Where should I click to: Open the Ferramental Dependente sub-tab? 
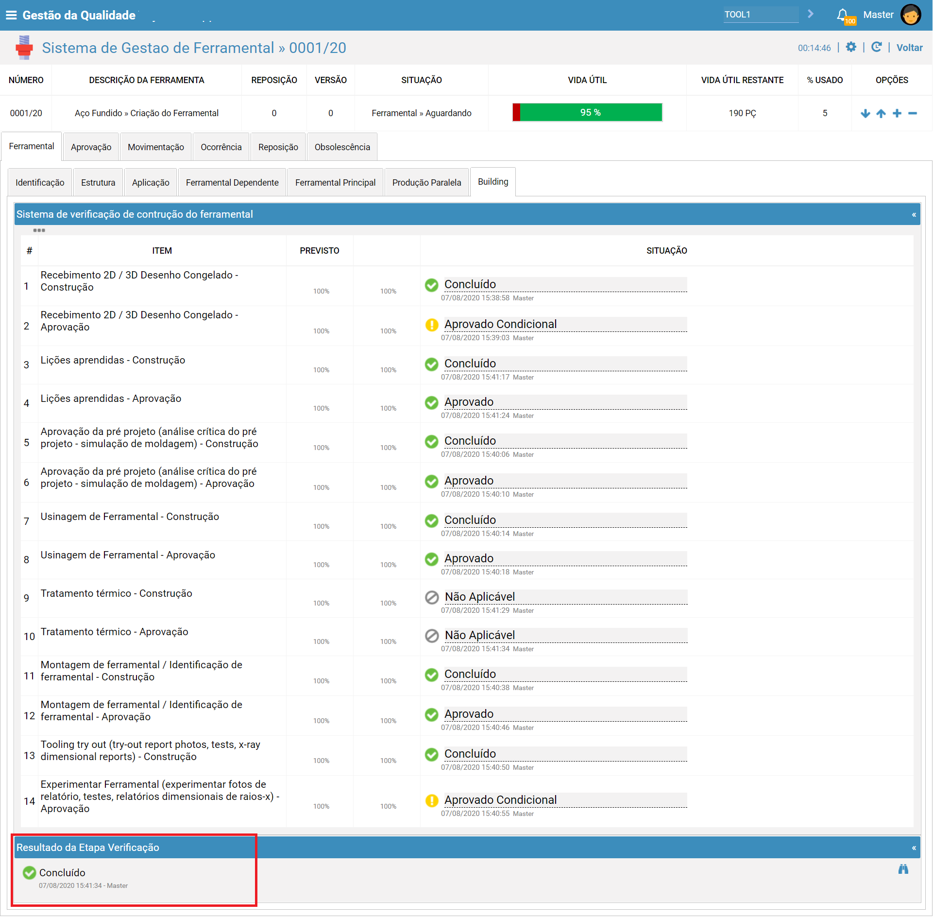(232, 183)
